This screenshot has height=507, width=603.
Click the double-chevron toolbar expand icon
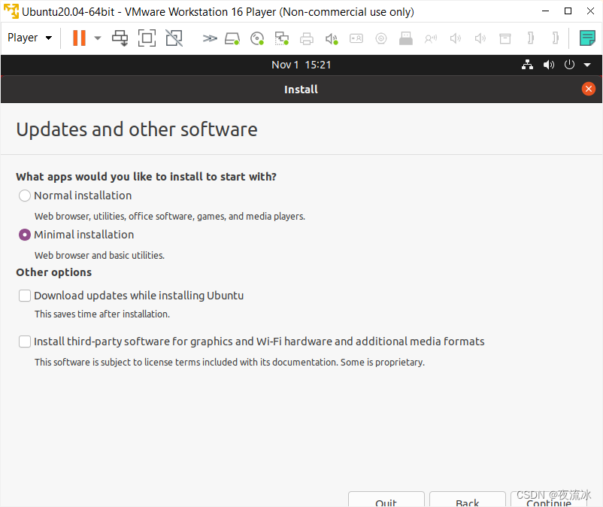pos(210,38)
